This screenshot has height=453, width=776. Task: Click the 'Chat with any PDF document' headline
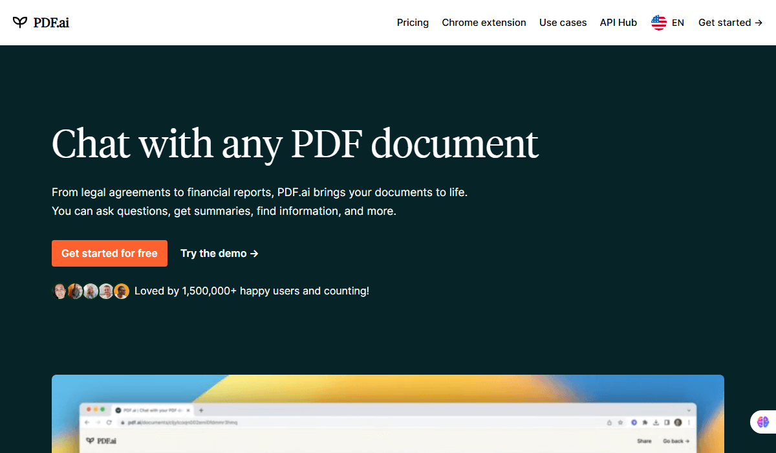click(x=295, y=144)
